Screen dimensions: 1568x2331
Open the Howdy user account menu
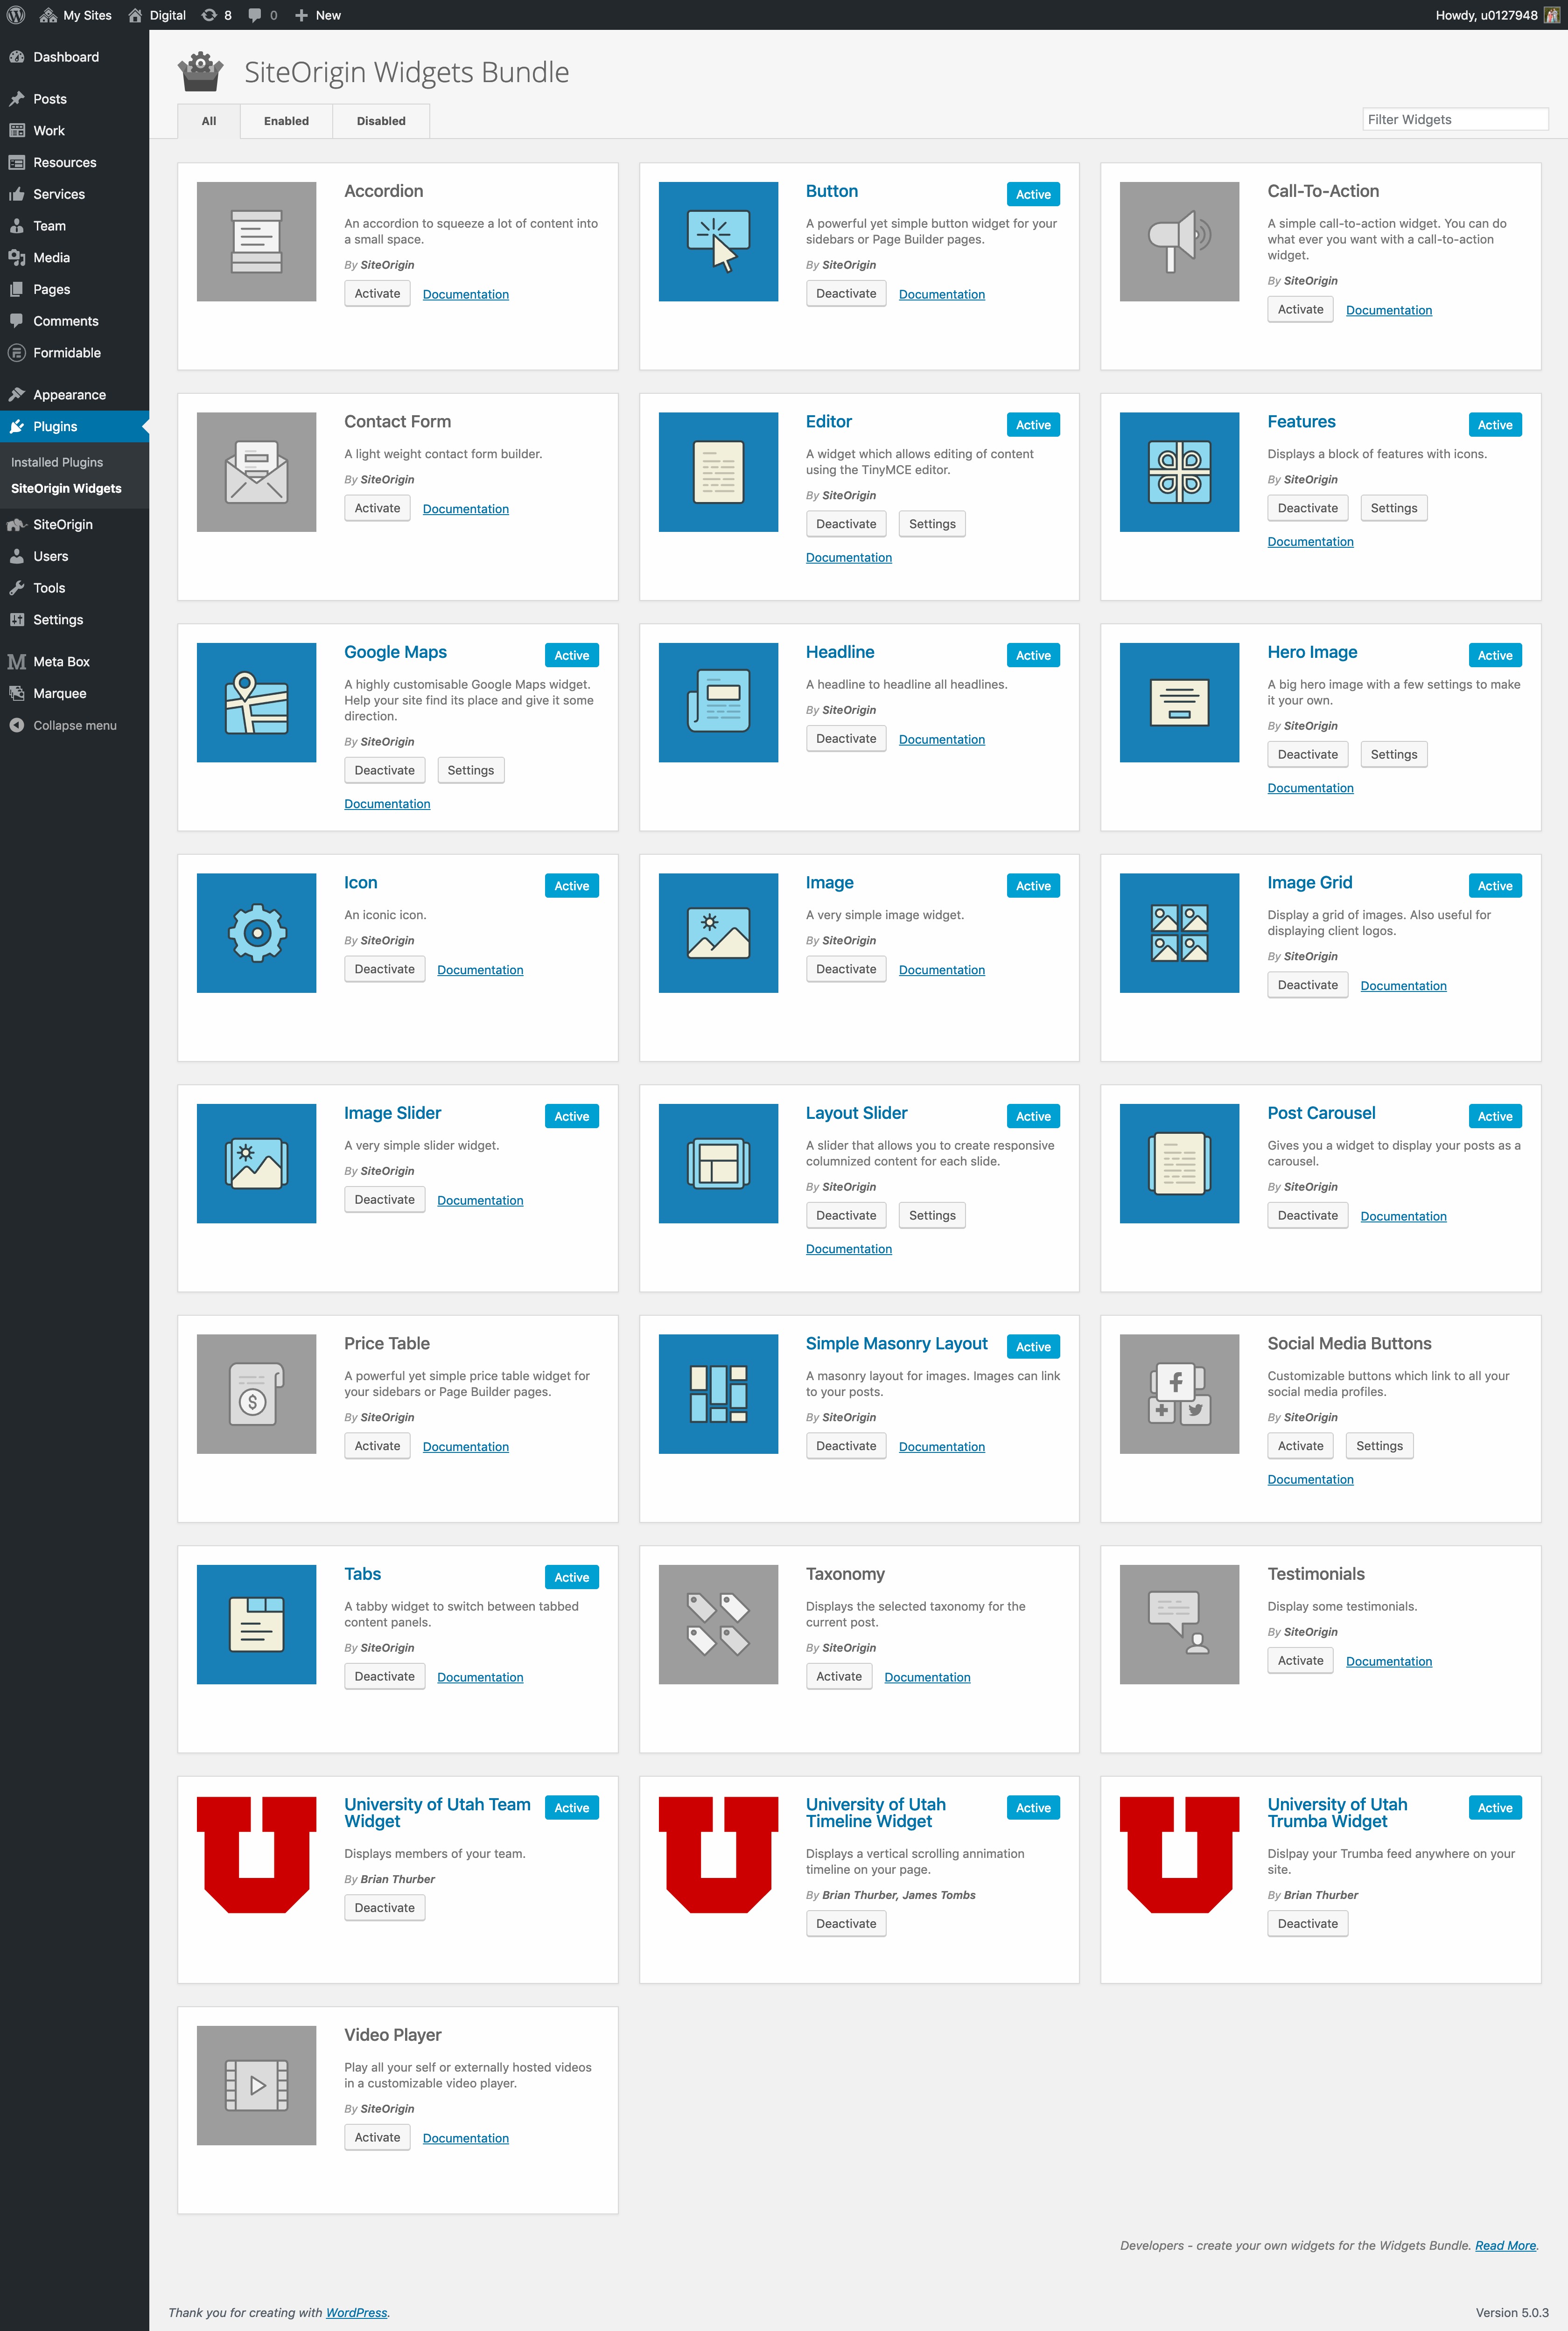pyautogui.click(x=1497, y=15)
